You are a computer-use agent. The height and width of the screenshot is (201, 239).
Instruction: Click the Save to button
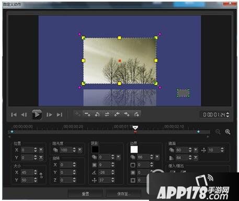coord(123,194)
